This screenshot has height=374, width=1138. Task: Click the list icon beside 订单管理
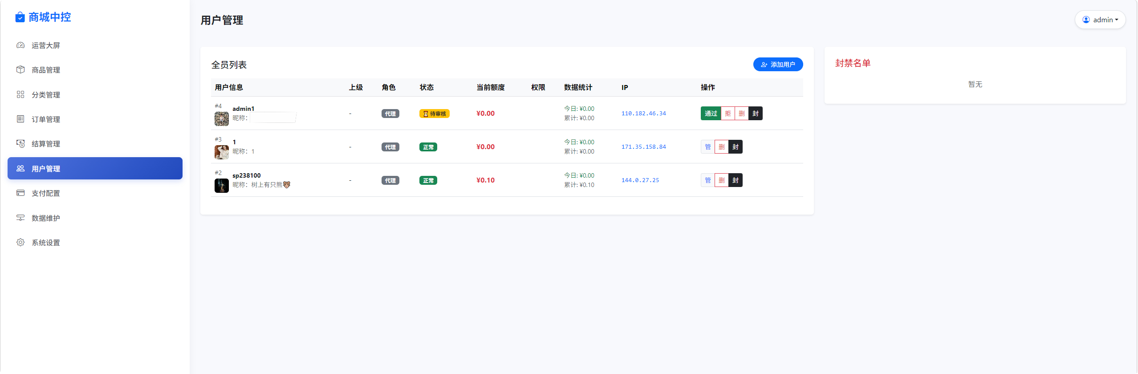[x=20, y=119]
